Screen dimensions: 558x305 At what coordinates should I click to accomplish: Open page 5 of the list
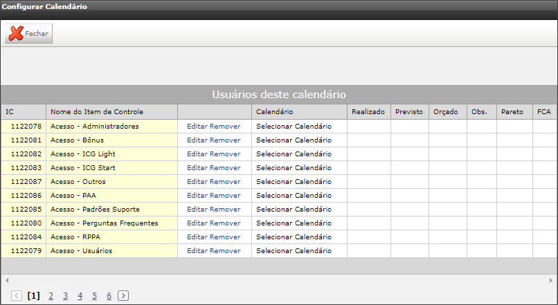tap(94, 296)
